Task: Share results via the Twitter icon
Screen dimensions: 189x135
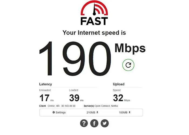Action: pos(105,123)
